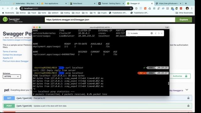Go to next terminal search match

pyautogui.click(x=159, y=33)
